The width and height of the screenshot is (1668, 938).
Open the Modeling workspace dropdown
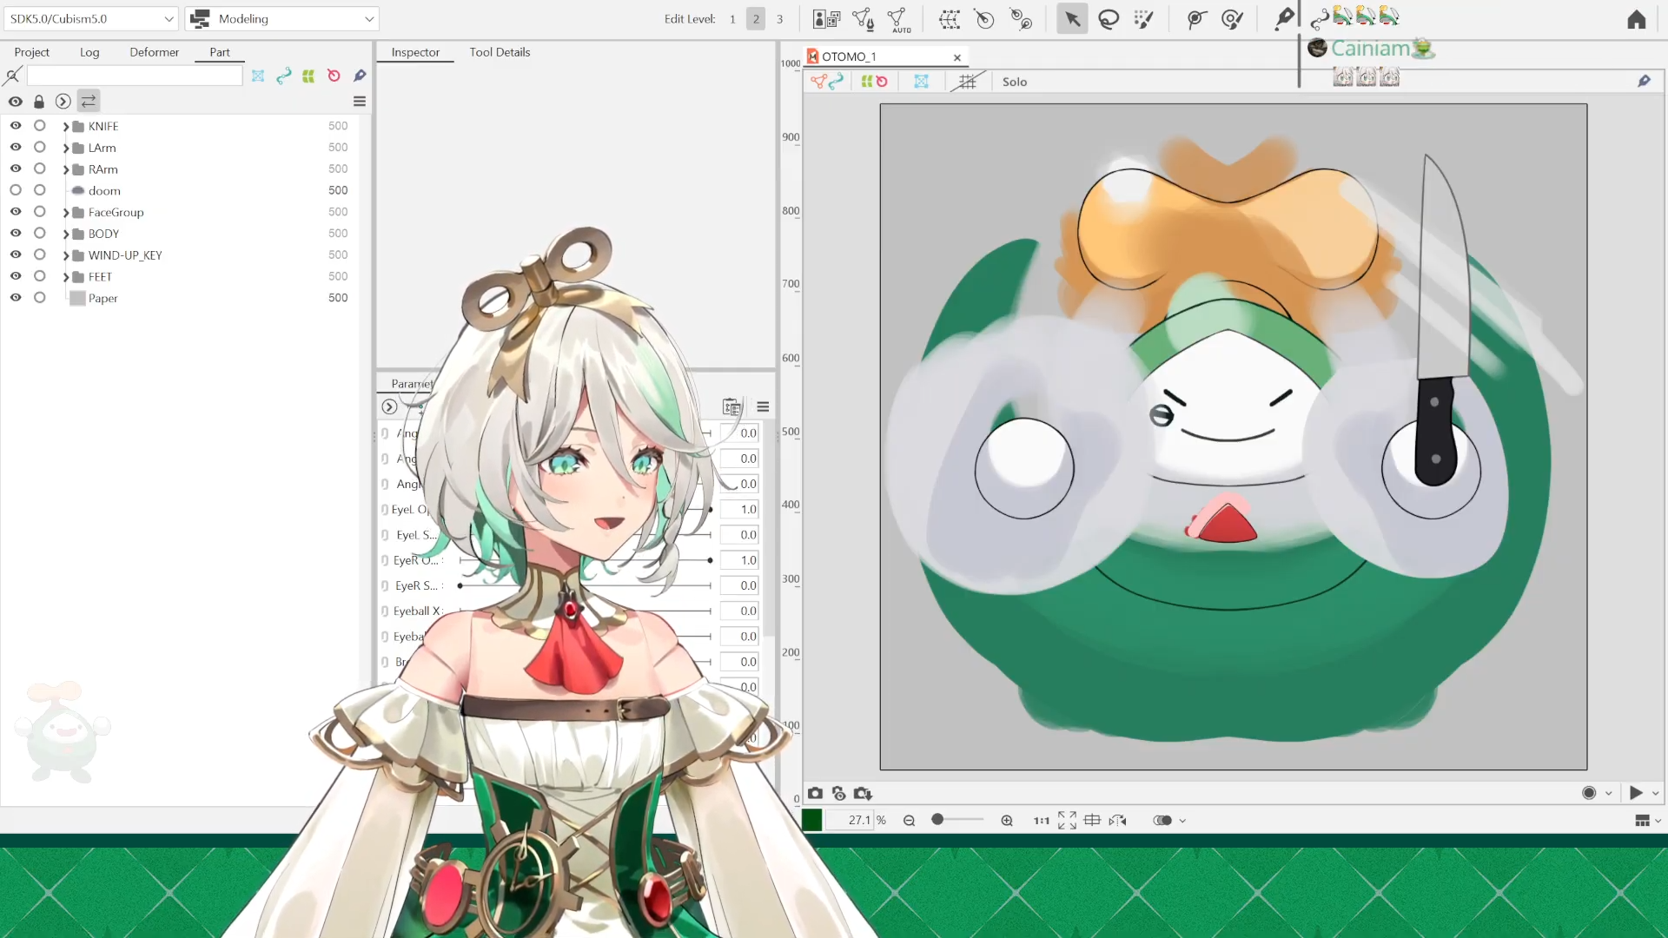pyautogui.click(x=283, y=18)
